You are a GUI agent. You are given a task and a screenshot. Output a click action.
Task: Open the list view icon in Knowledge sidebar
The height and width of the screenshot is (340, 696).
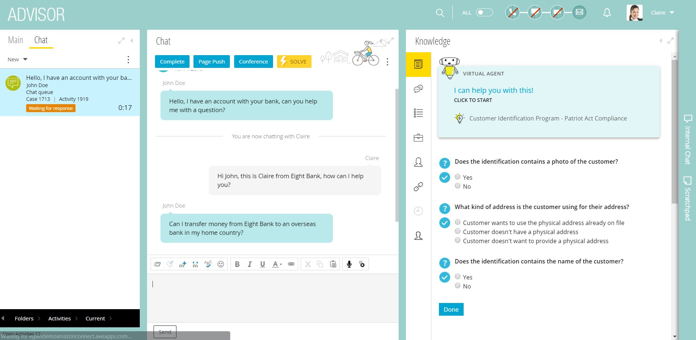pos(418,113)
